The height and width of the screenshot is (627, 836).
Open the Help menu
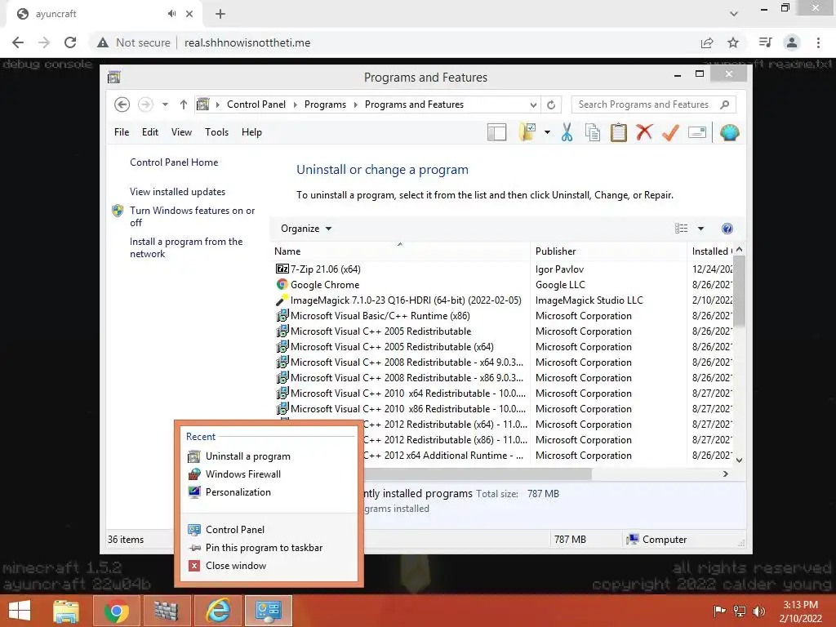click(x=251, y=132)
